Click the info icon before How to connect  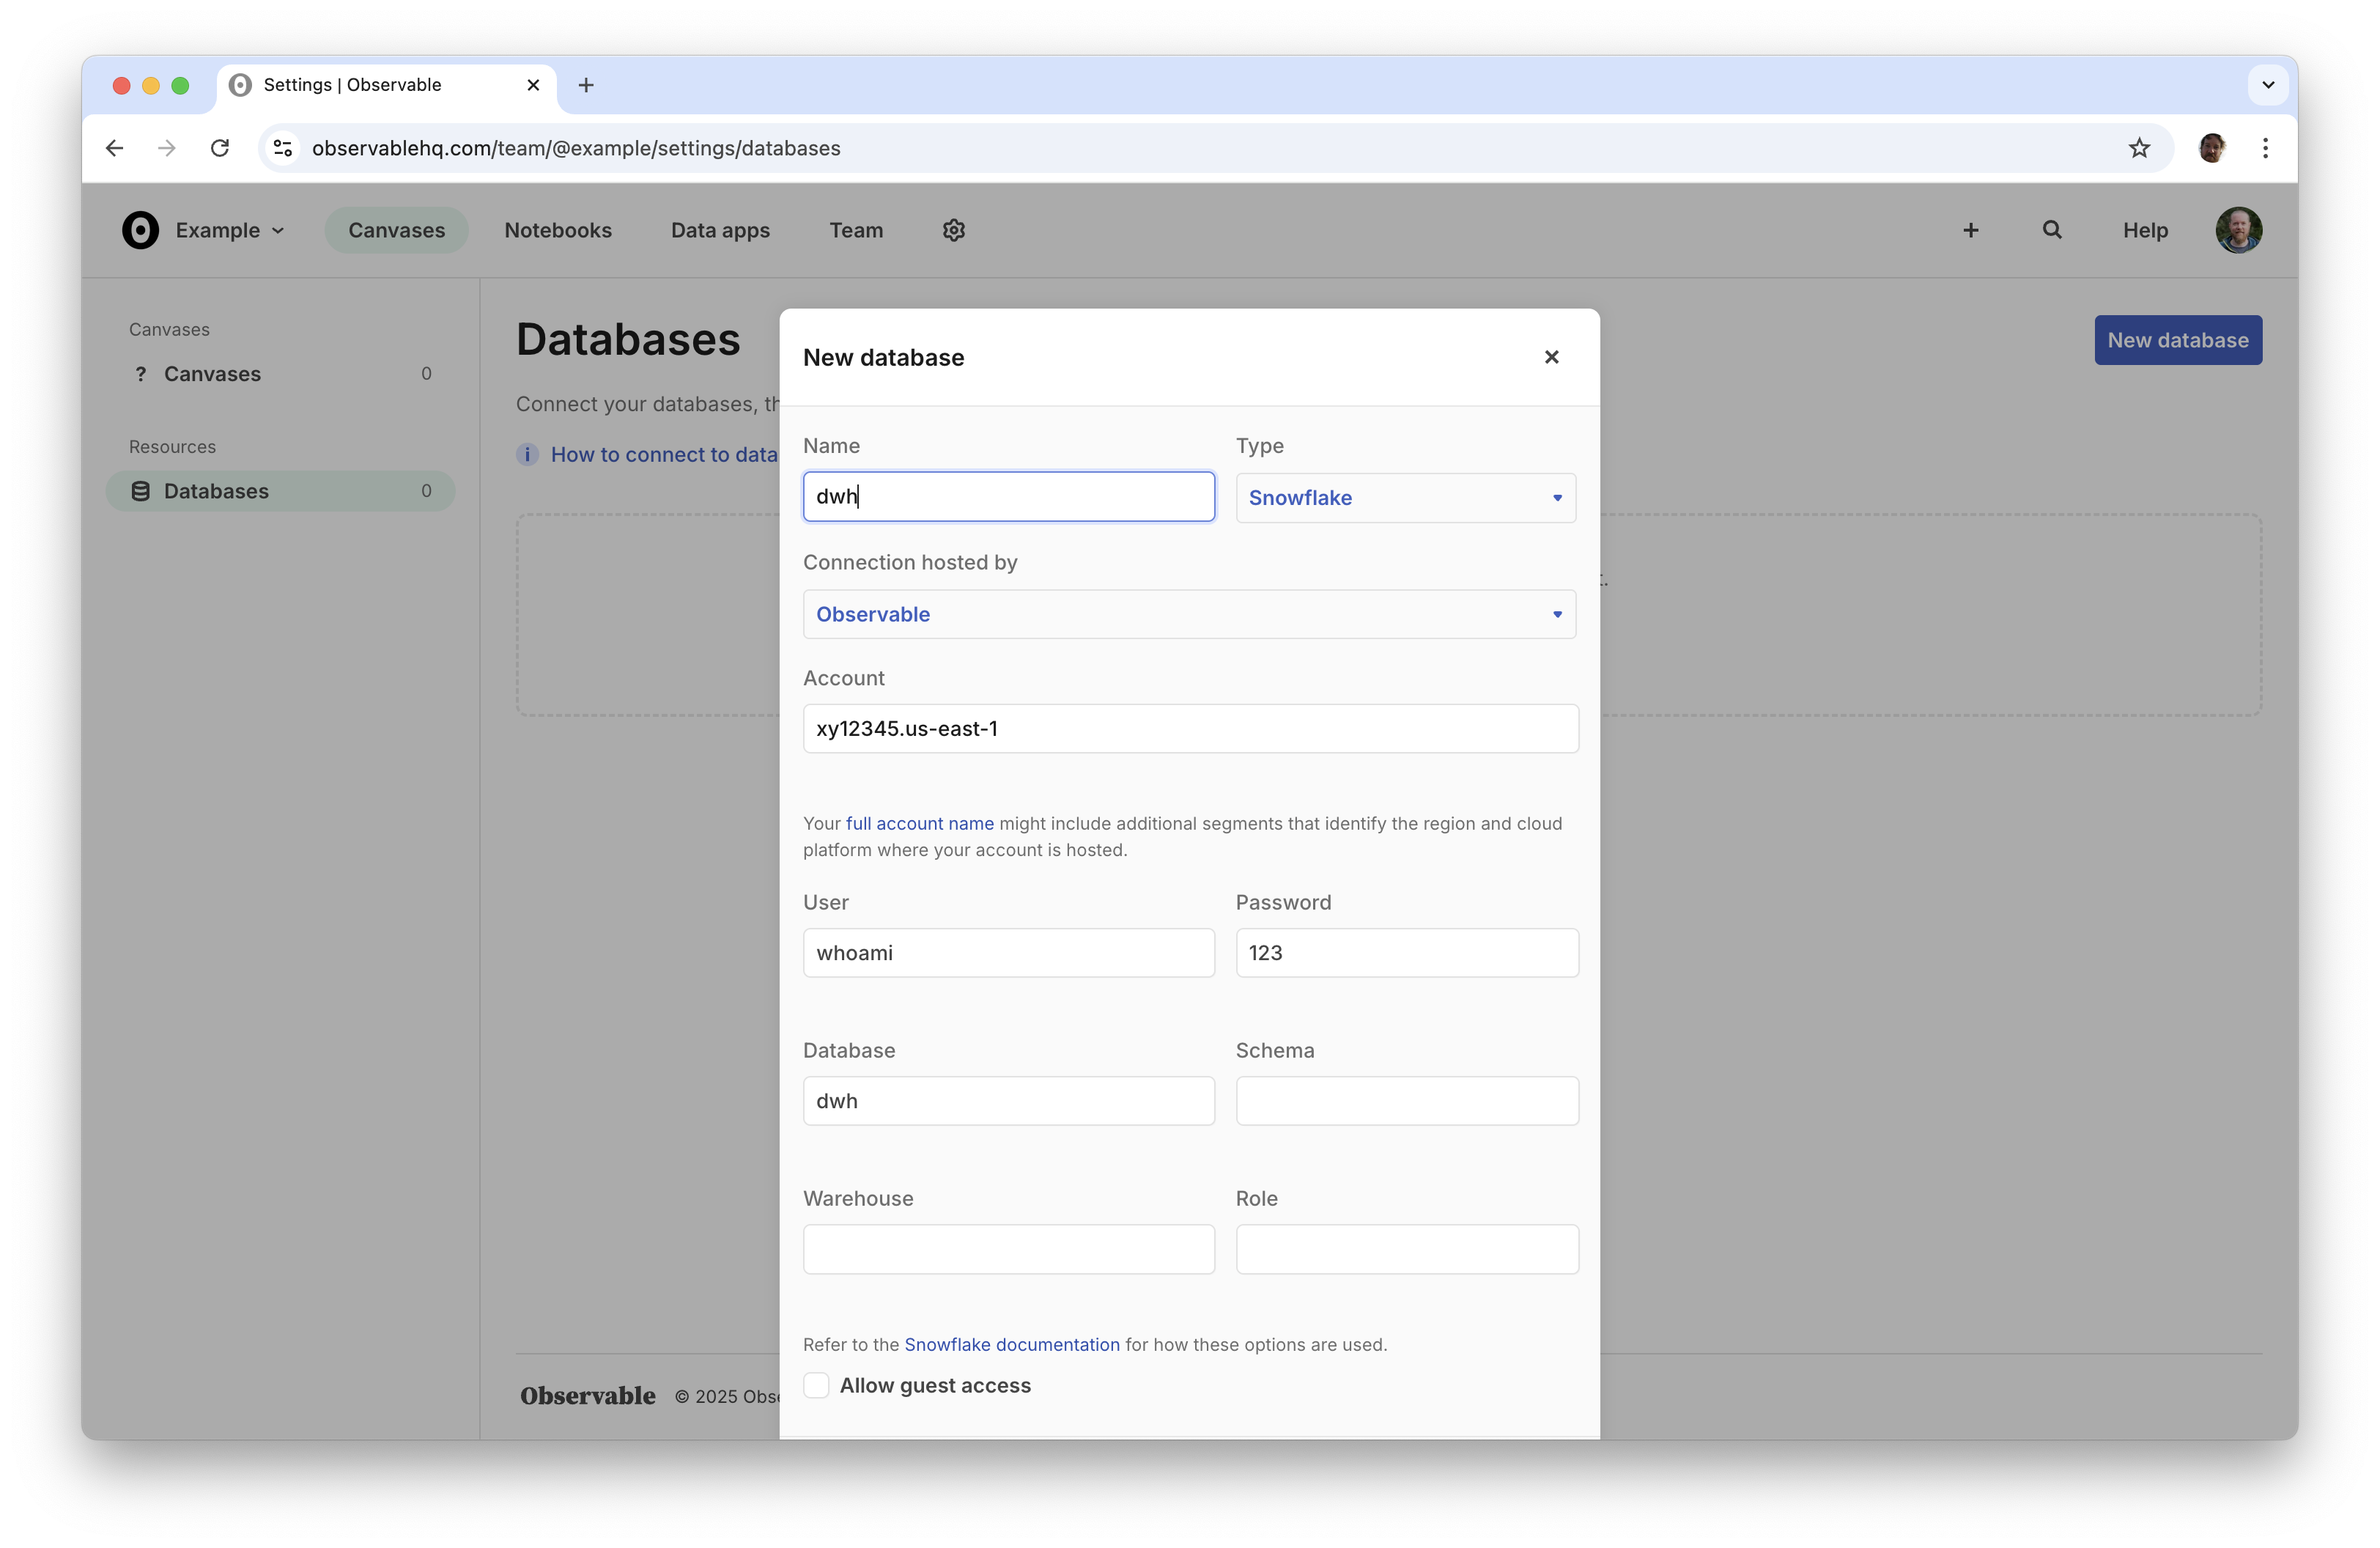(x=527, y=454)
